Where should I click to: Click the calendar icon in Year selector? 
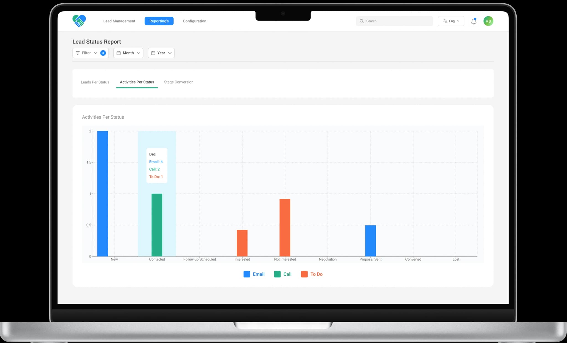pos(153,53)
